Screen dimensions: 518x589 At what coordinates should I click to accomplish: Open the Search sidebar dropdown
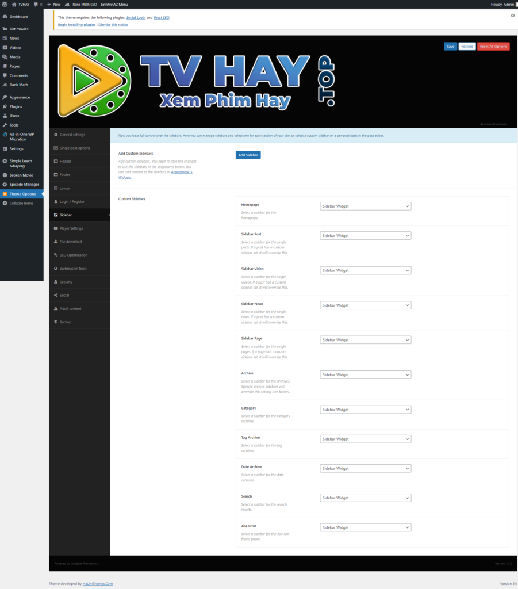pyautogui.click(x=365, y=498)
